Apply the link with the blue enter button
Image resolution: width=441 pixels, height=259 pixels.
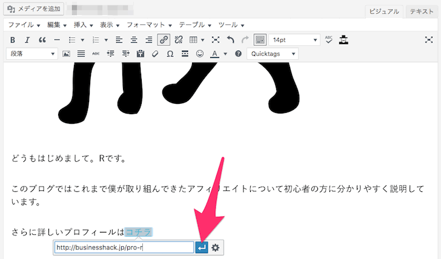tap(202, 247)
